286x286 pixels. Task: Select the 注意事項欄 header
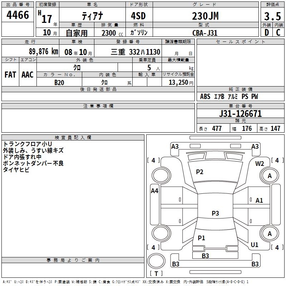[98, 106]
